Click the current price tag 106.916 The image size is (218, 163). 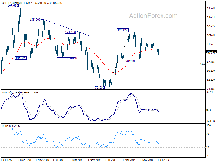click(x=211, y=52)
